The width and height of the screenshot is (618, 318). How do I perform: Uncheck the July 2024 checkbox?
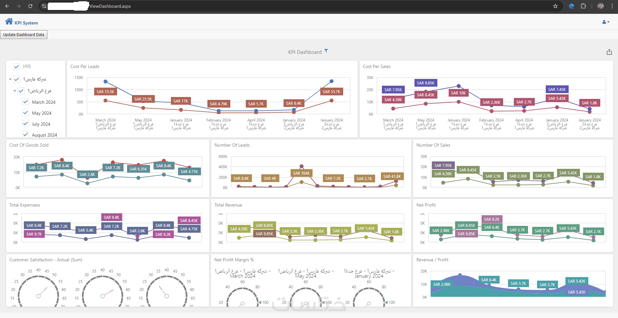click(x=25, y=124)
